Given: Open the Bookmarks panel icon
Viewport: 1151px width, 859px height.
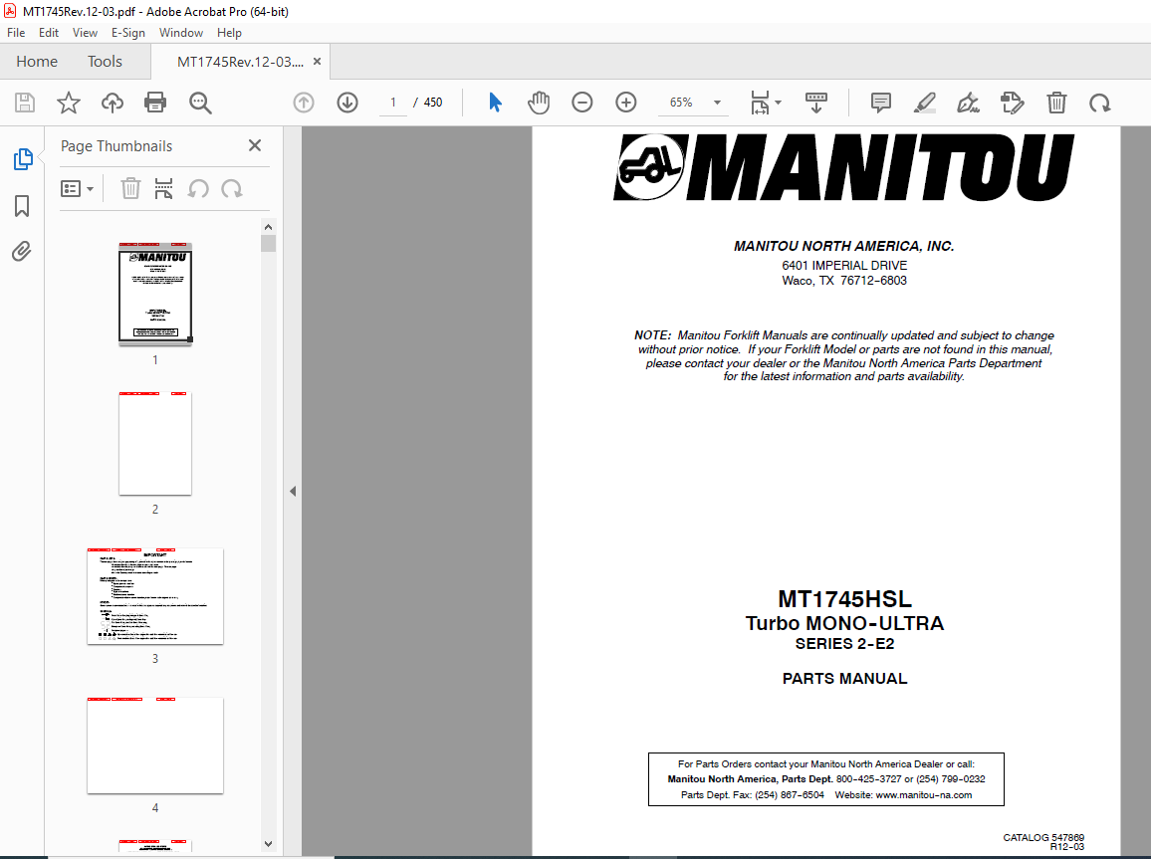Looking at the screenshot, I should coord(22,206).
